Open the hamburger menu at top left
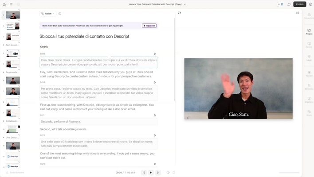 [11, 4]
